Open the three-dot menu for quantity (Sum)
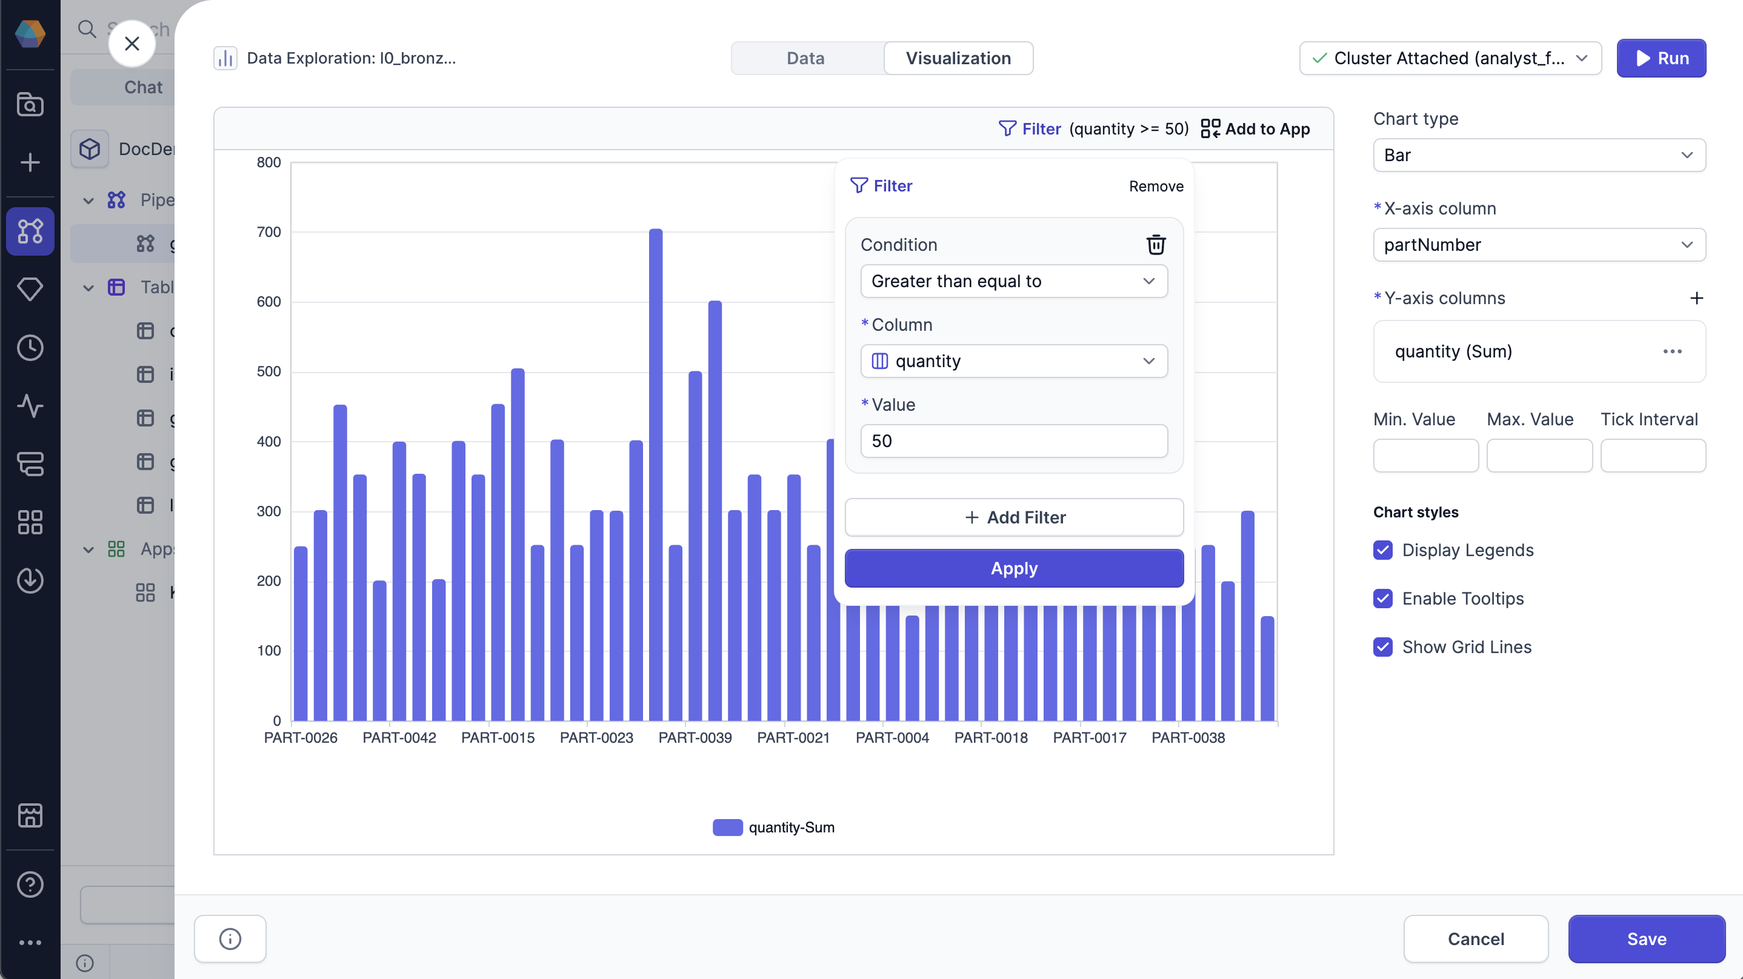Screen dimensions: 1743x979 (x=1672, y=351)
